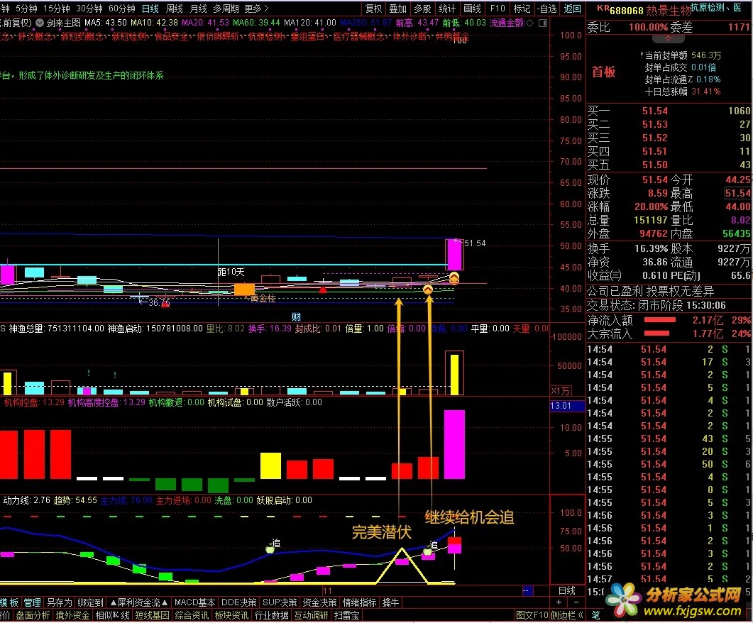
Task: Click the orange circle signal icon at the 40.00 level
Action: click(428, 289)
